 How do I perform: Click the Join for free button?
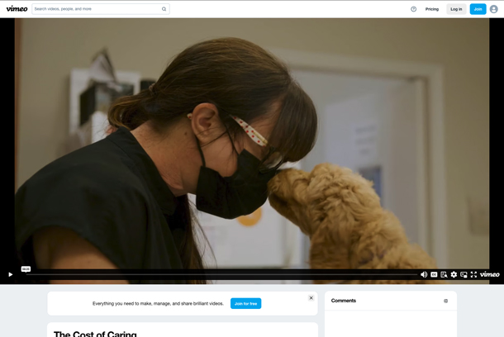coord(245,303)
